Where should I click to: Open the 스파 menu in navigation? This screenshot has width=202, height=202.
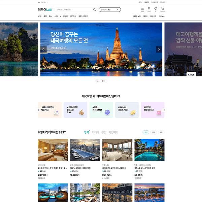[56, 16]
